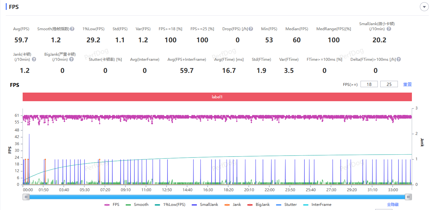
Task: Click help icon next to Smooth (稳帧指数)
Action: (x=72, y=29)
